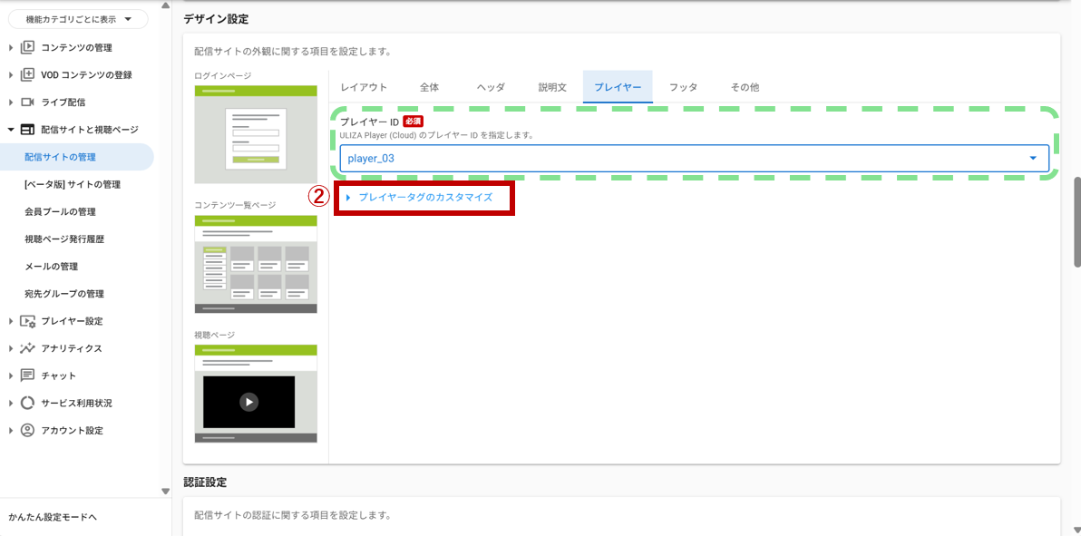The width and height of the screenshot is (1081, 536).
Task: Click the player_03 field value
Action: [x=371, y=159]
